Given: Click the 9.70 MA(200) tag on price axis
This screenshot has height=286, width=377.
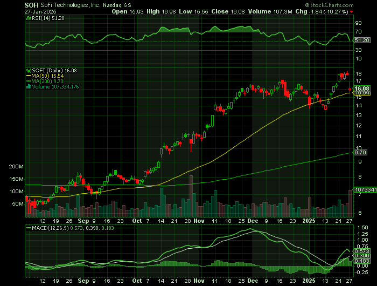Looking at the screenshot, I should click(x=360, y=153).
